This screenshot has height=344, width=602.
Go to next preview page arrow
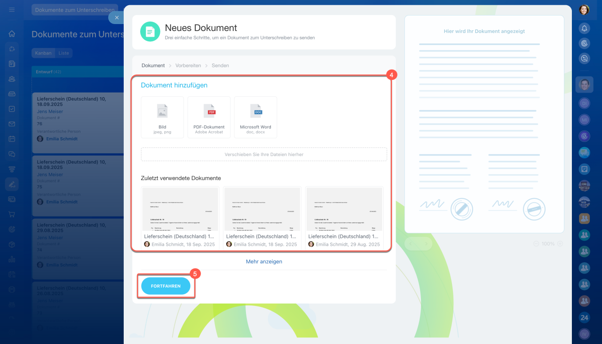[x=426, y=244]
